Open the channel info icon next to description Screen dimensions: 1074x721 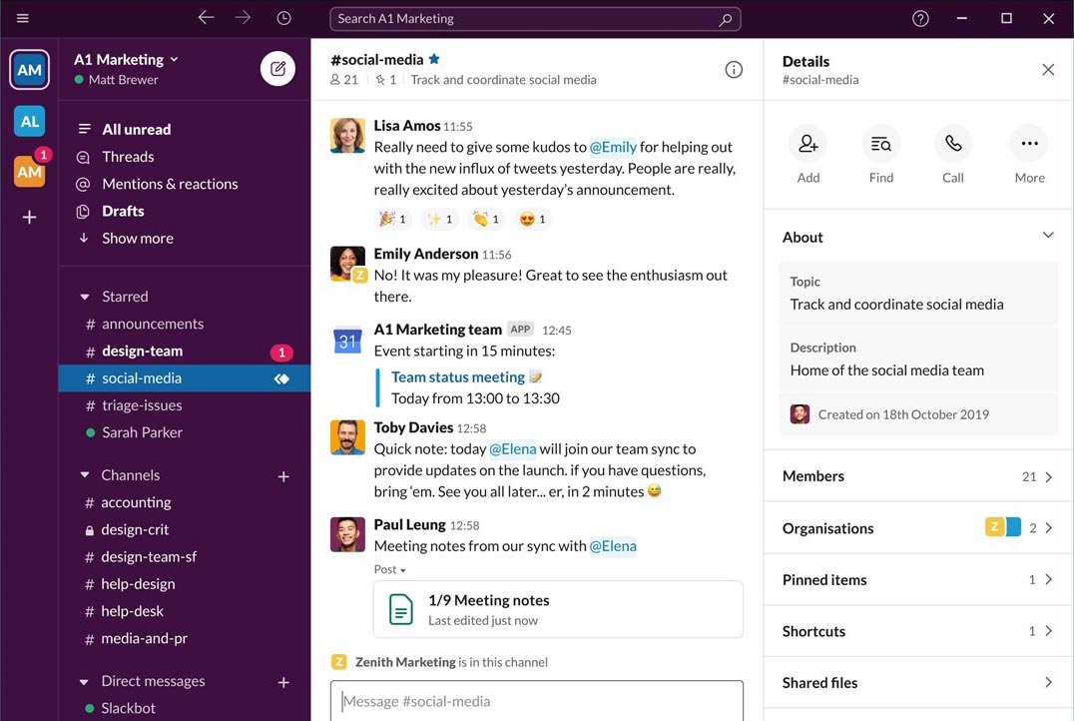734,68
